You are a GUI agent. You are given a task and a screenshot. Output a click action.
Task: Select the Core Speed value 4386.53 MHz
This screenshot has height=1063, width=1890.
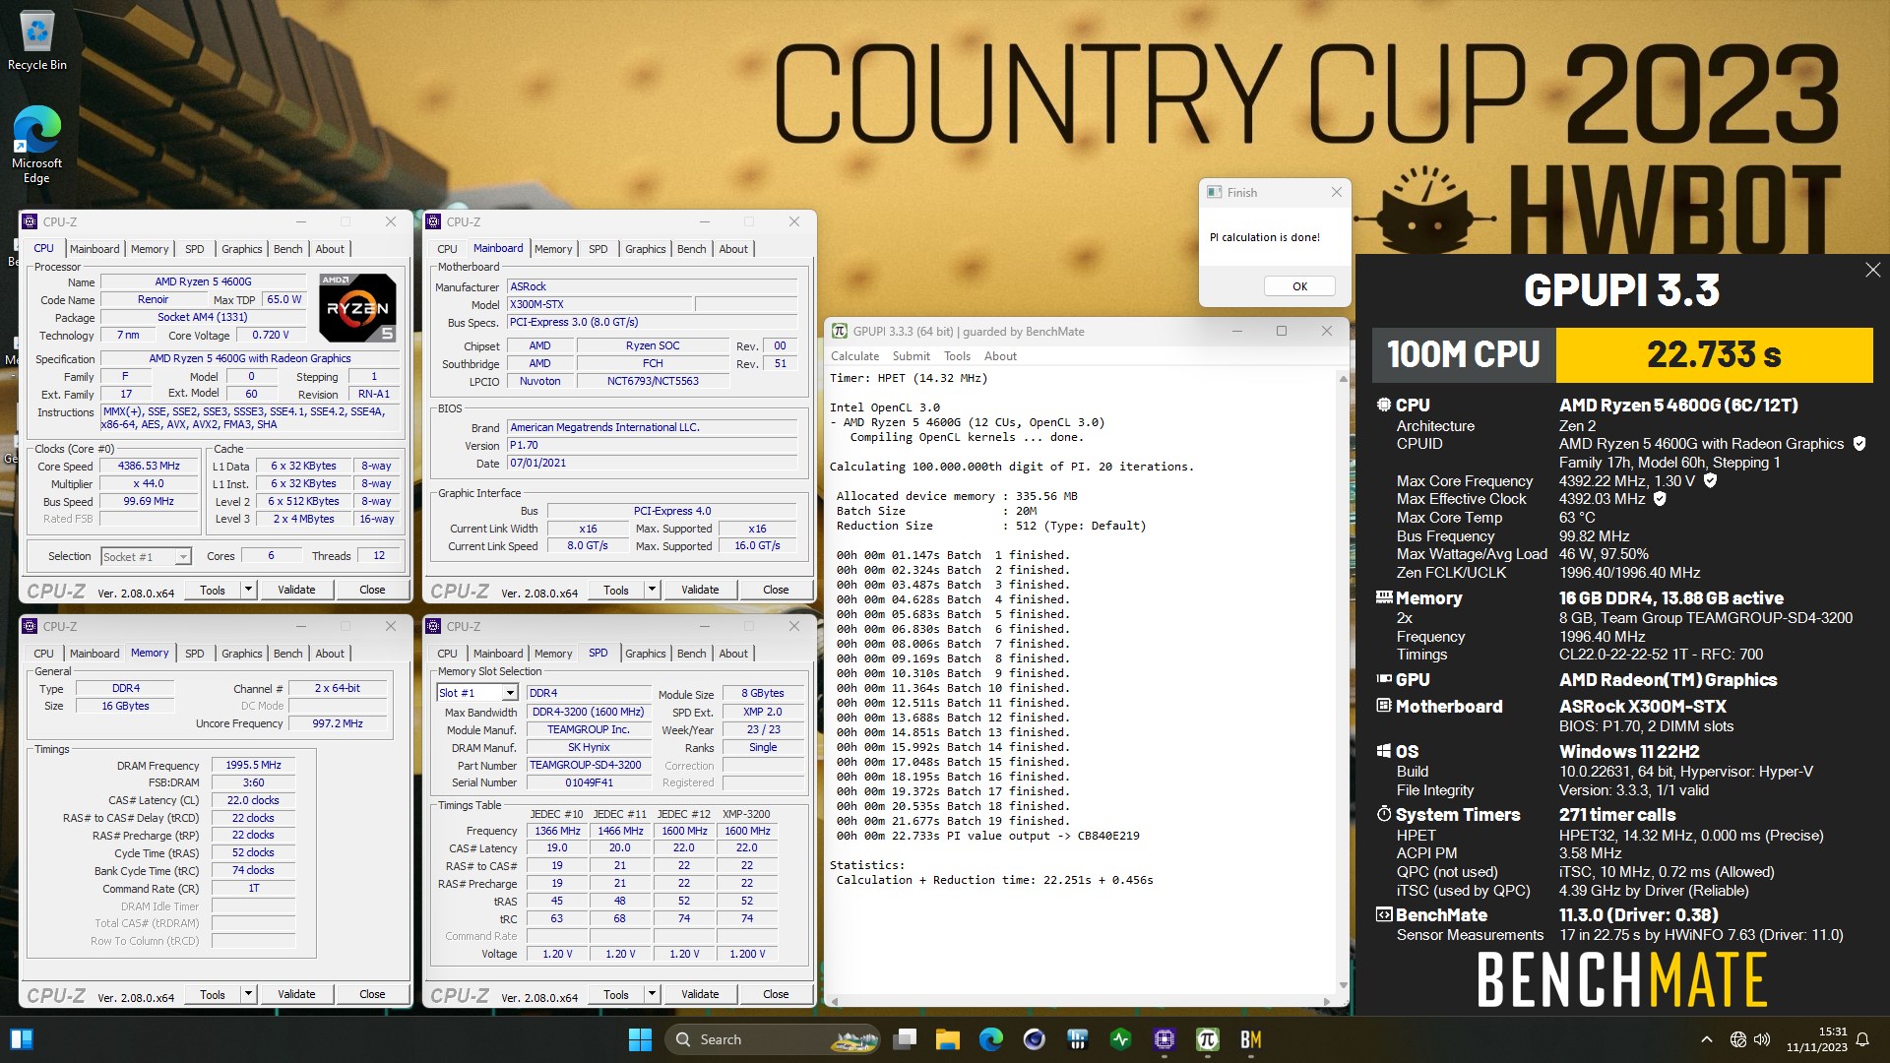149,467
